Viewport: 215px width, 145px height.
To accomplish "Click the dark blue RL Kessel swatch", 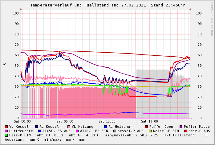I will click(37, 127).
